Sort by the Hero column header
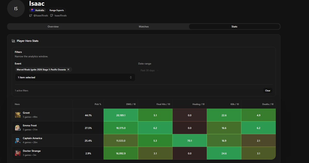 17,104
